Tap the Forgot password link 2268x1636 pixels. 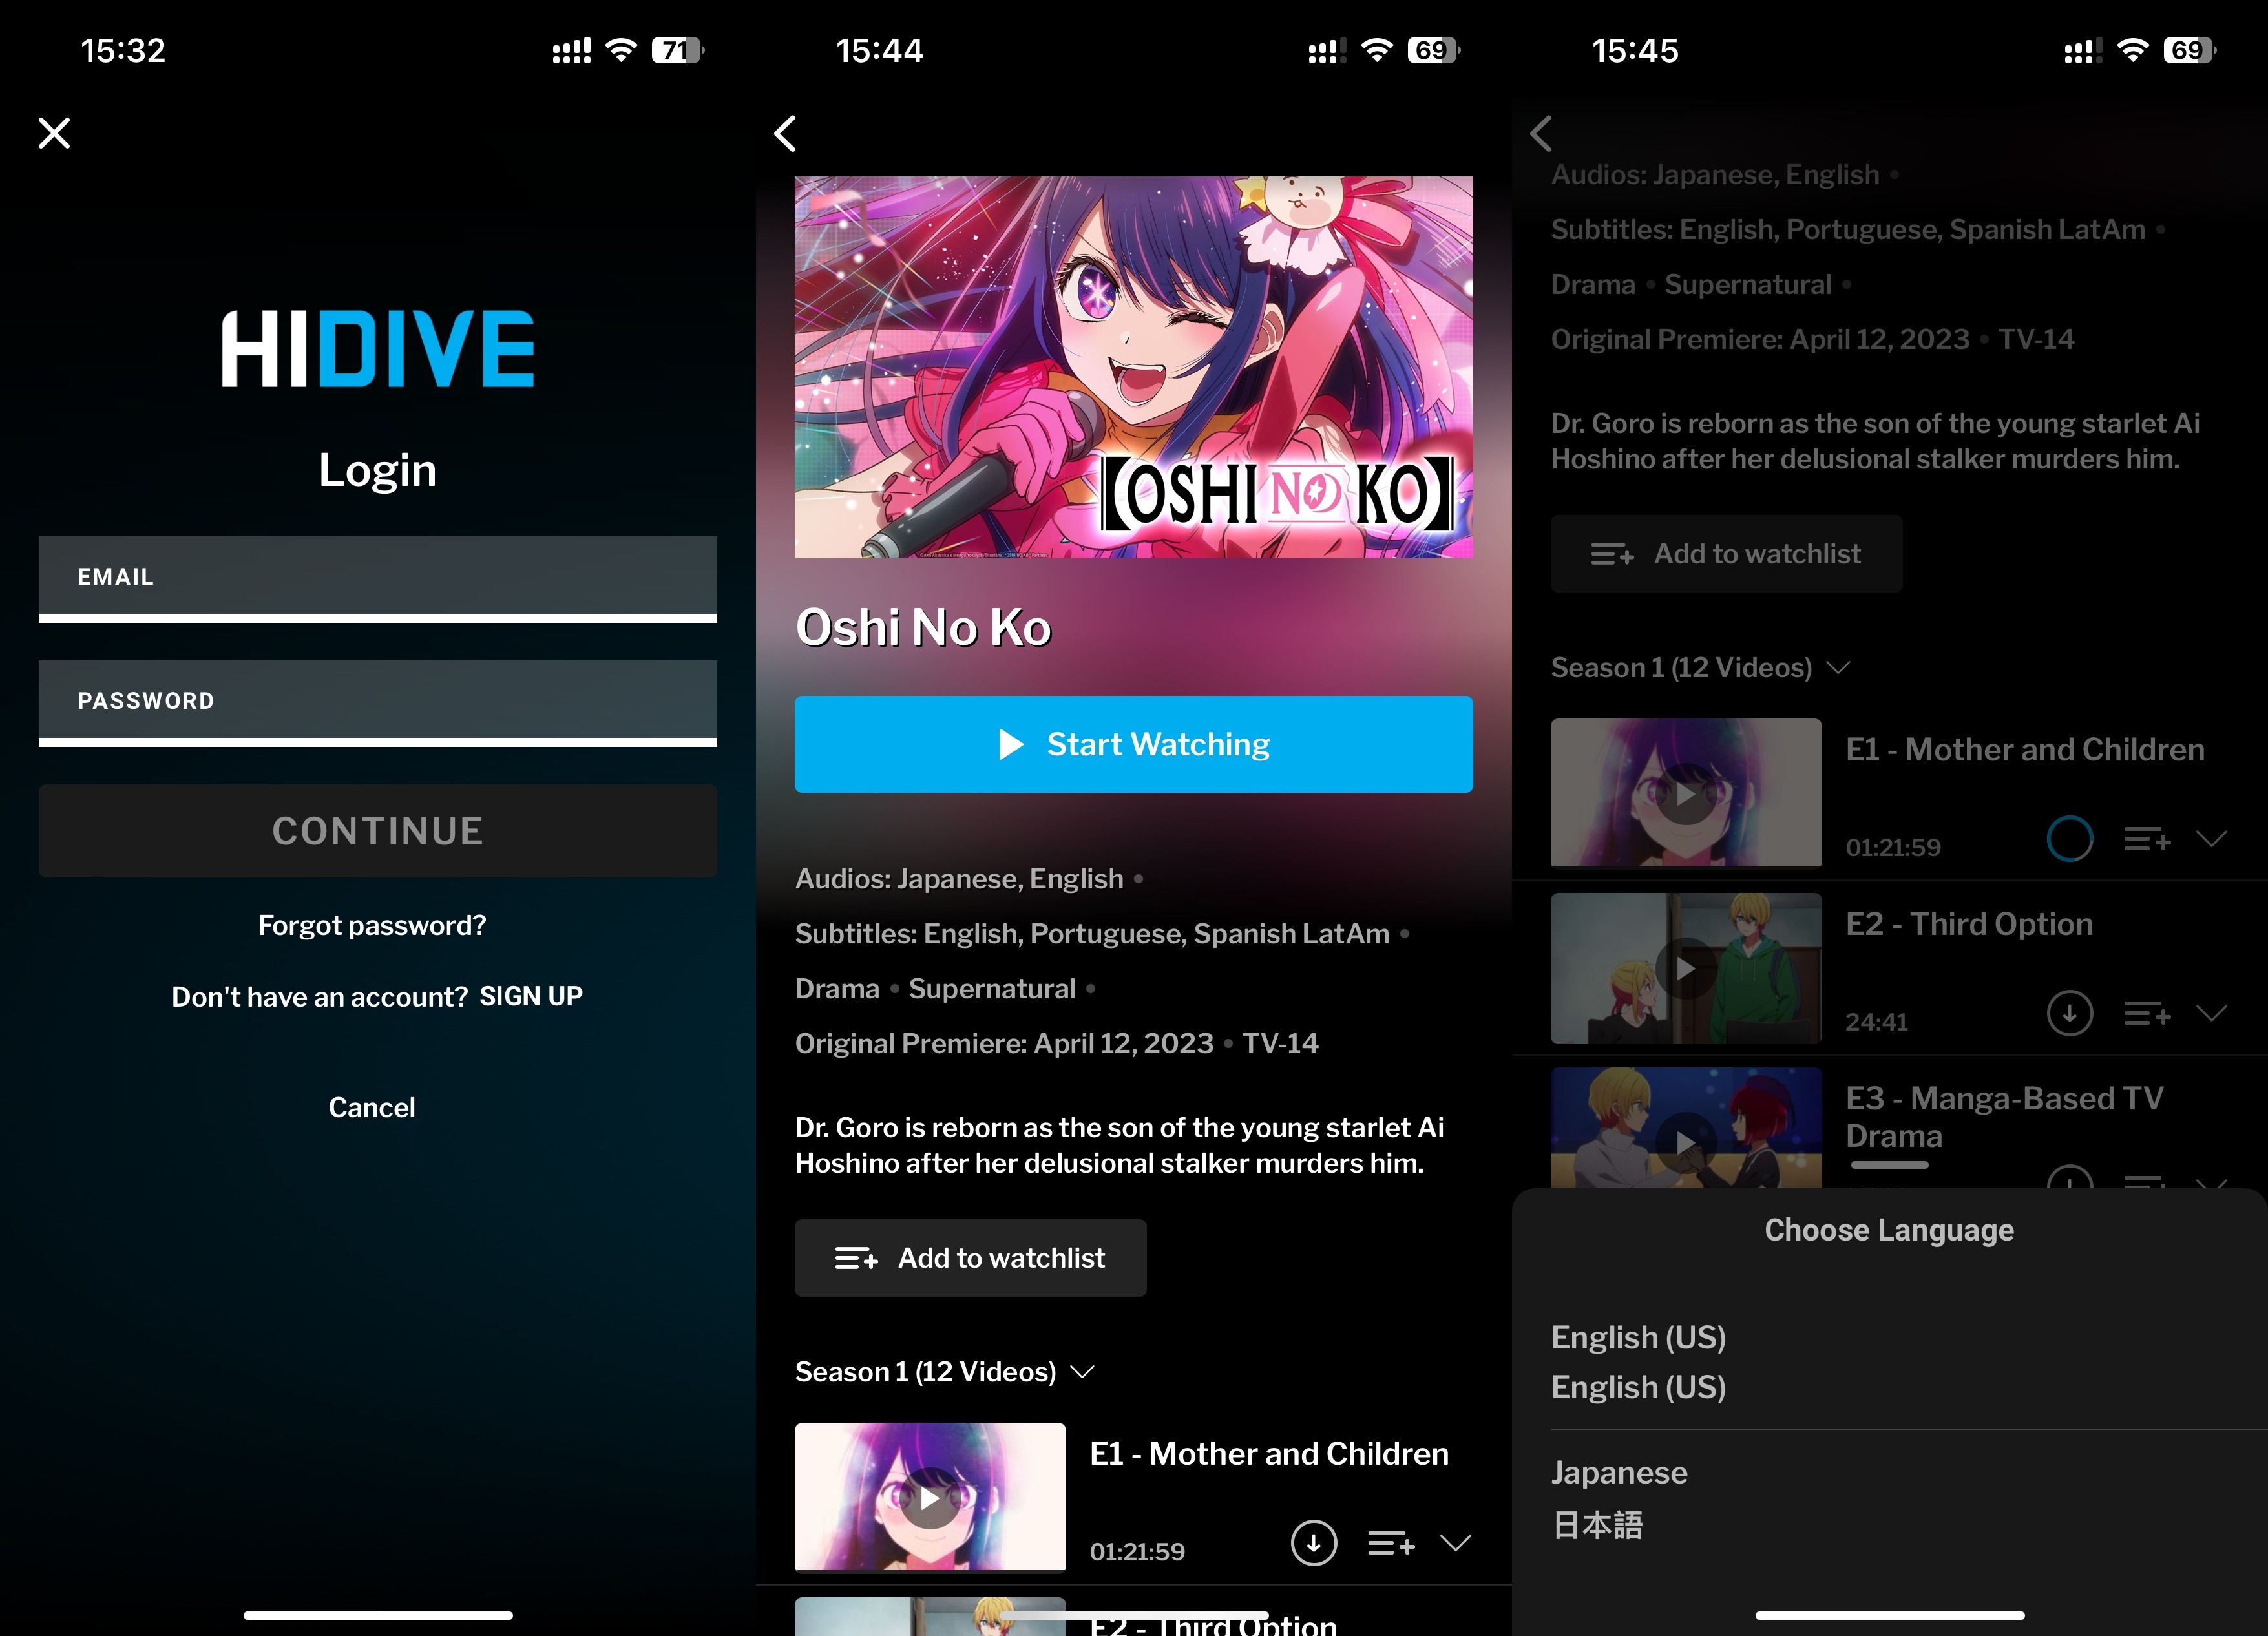(372, 925)
